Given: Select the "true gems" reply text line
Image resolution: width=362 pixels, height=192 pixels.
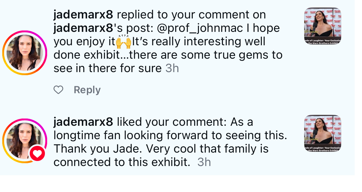Looking at the screenshot, I should coord(168,55).
